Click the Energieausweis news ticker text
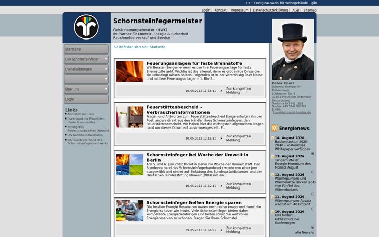 [281, 3]
